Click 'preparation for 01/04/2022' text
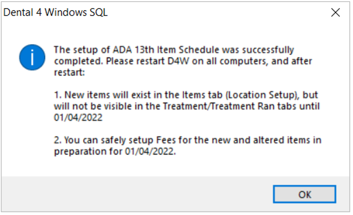The width and height of the screenshot is (353, 215). click(114, 152)
